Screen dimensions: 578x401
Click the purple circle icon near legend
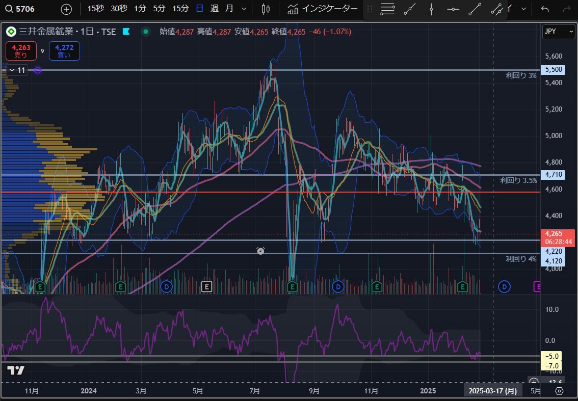pyautogui.click(x=37, y=70)
